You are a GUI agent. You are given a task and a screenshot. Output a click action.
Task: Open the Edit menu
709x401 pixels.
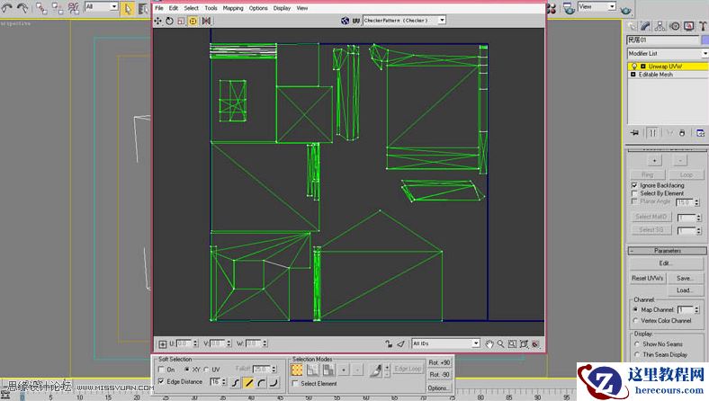173,8
